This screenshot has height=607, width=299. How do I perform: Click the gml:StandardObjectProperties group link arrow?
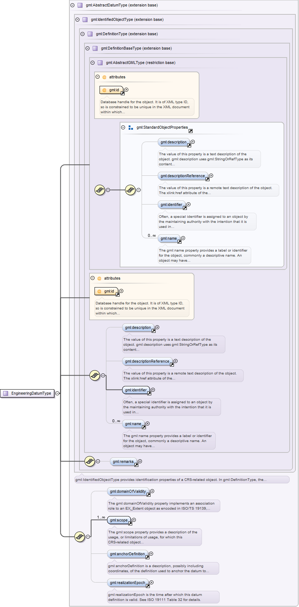pyautogui.click(x=190, y=131)
